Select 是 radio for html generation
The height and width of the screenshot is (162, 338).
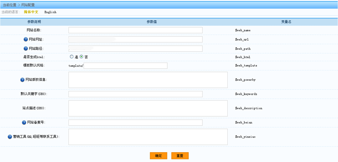(x=71, y=57)
